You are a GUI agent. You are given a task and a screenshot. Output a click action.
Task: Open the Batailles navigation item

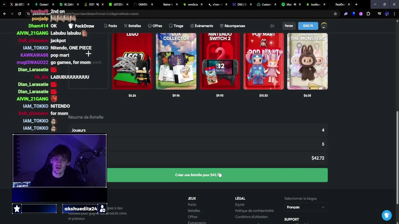point(132,26)
